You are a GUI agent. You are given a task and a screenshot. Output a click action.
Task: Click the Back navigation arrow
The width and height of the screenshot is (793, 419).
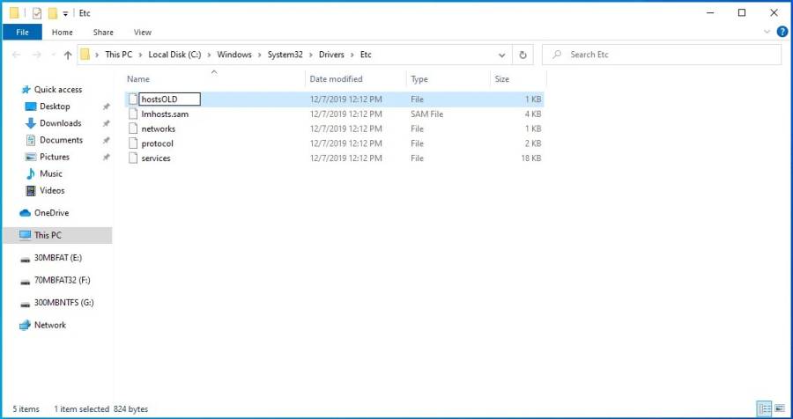17,55
